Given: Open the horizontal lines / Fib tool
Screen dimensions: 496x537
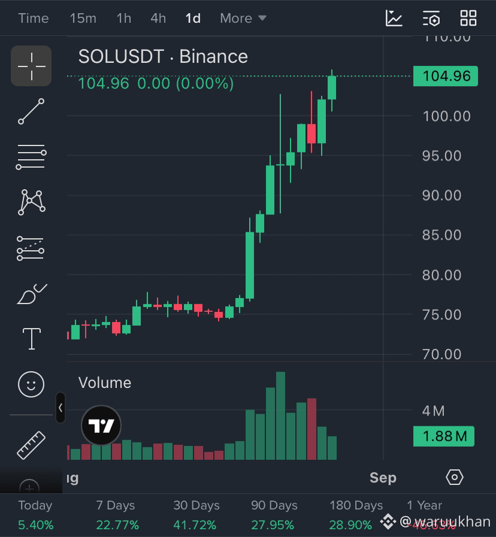Looking at the screenshot, I should [x=31, y=157].
